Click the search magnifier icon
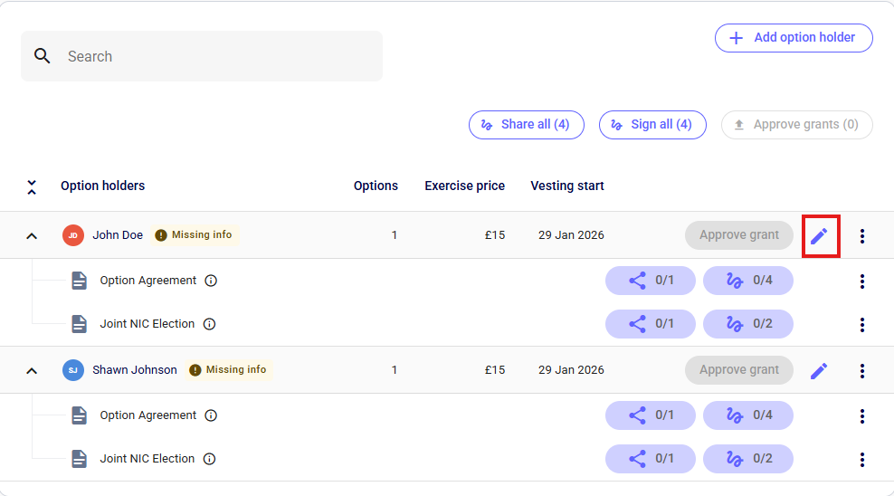The image size is (894, 496). pos(43,56)
